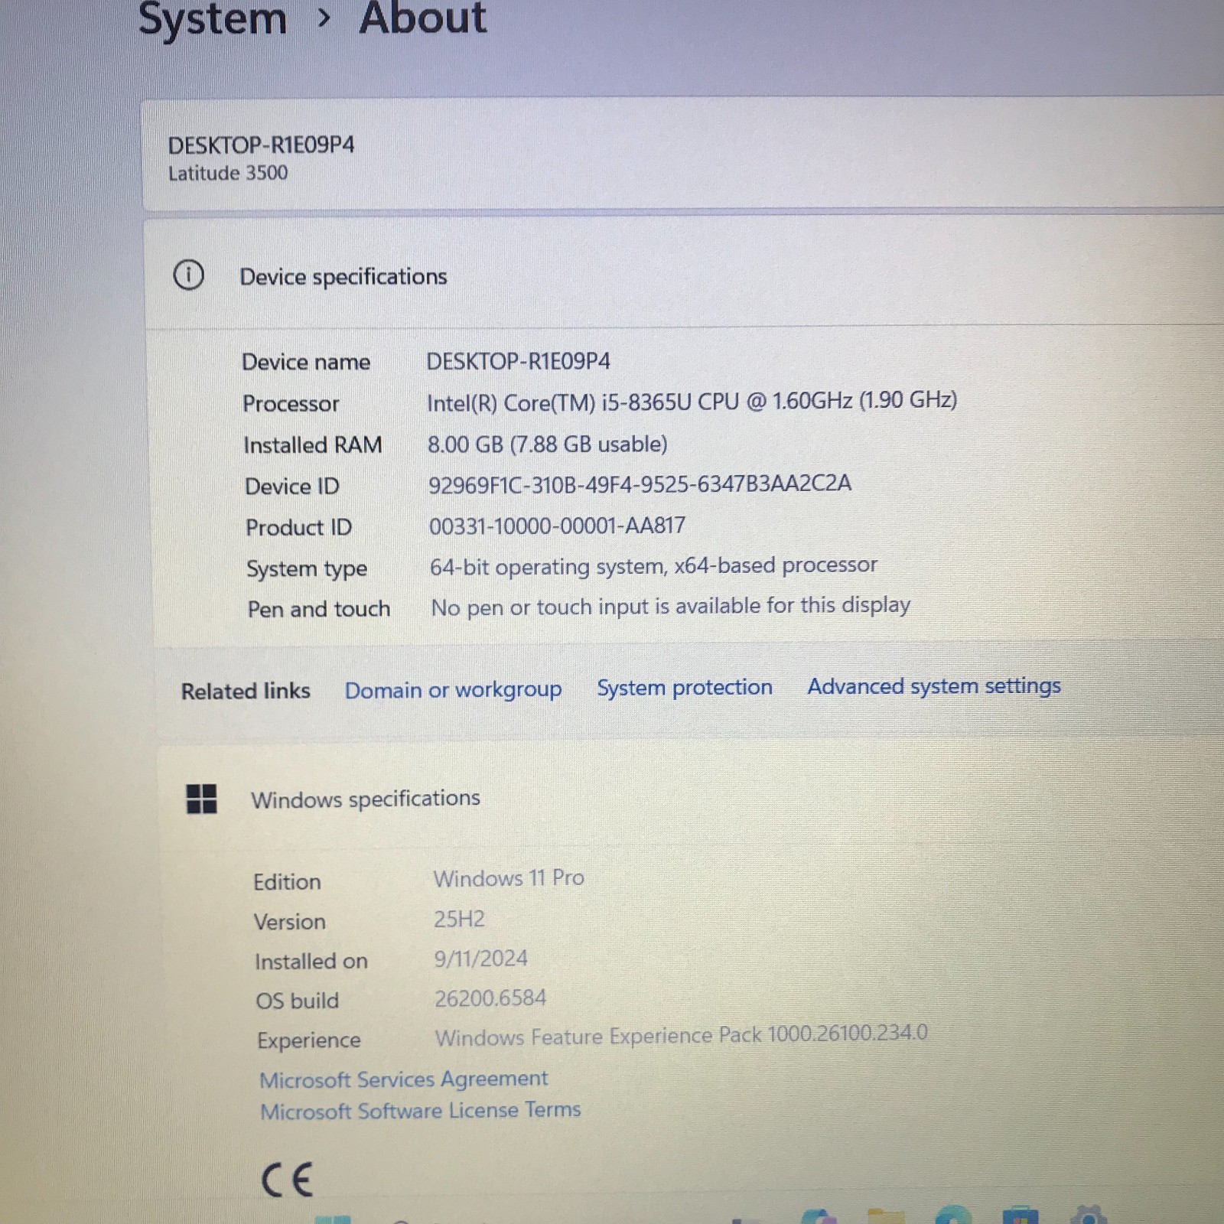This screenshot has width=1224, height=1224.
Task: Open System protection link
Action: click(685, 687)
